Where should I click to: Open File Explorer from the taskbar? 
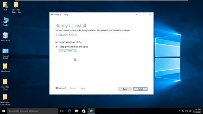[76, 111]
